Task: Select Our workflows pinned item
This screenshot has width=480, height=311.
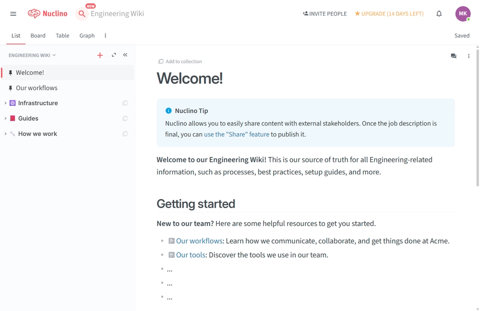Action: click(67, 88)
